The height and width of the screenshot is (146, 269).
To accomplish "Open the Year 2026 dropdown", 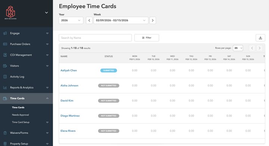I will (71, 21).
